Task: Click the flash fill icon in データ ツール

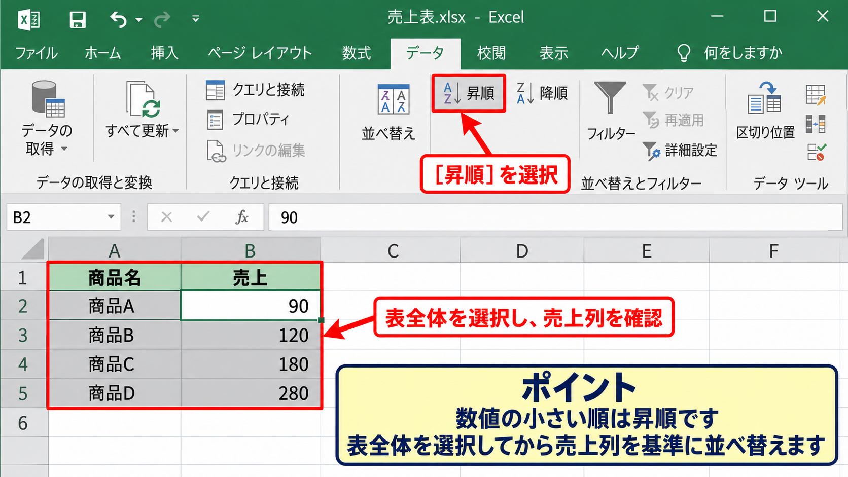Action: (x=816, y=95)
